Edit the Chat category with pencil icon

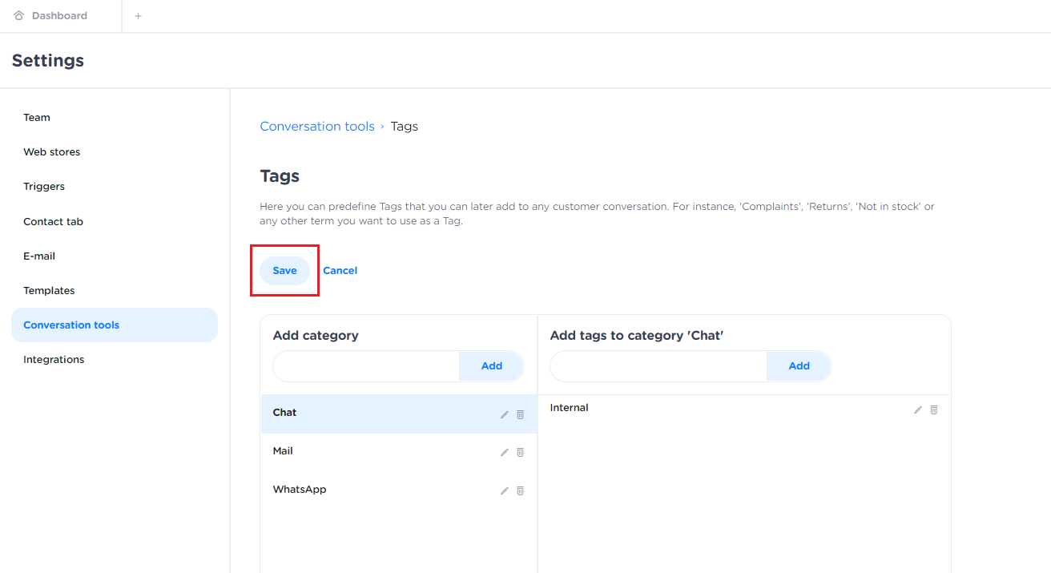point(504,414)
